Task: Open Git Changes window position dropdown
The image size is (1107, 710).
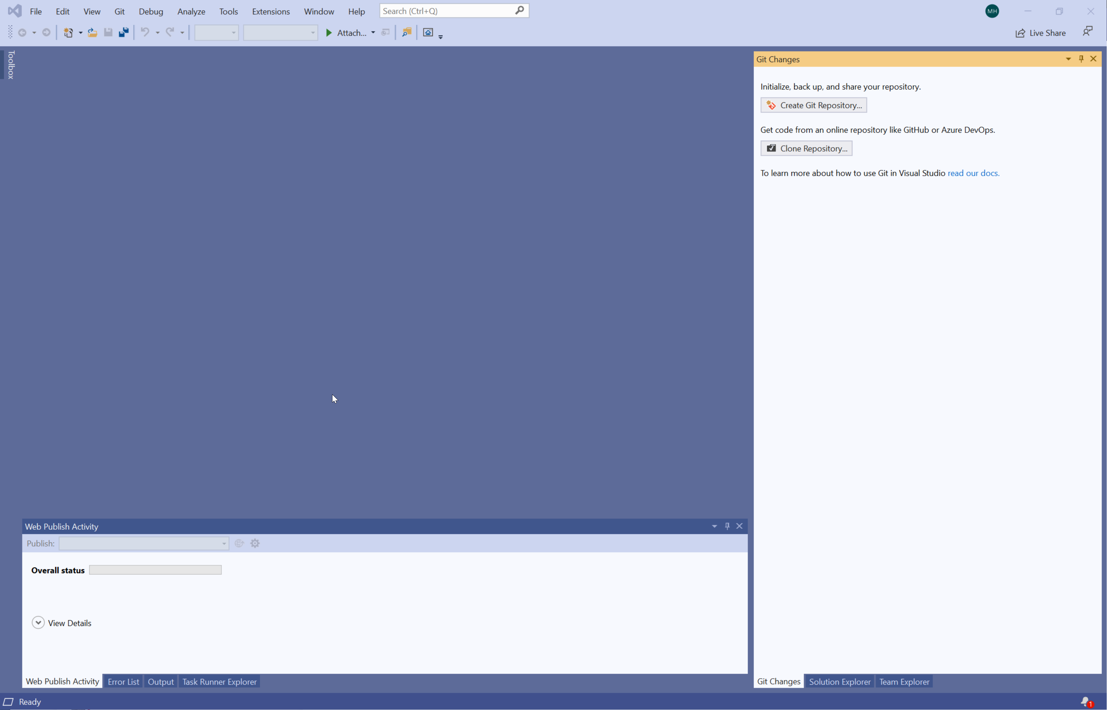Action: point(1068,59)
